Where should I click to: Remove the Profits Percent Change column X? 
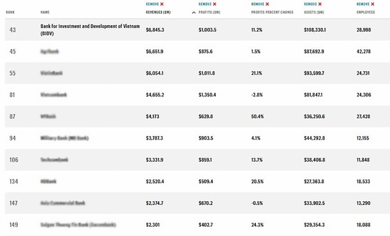268,4
